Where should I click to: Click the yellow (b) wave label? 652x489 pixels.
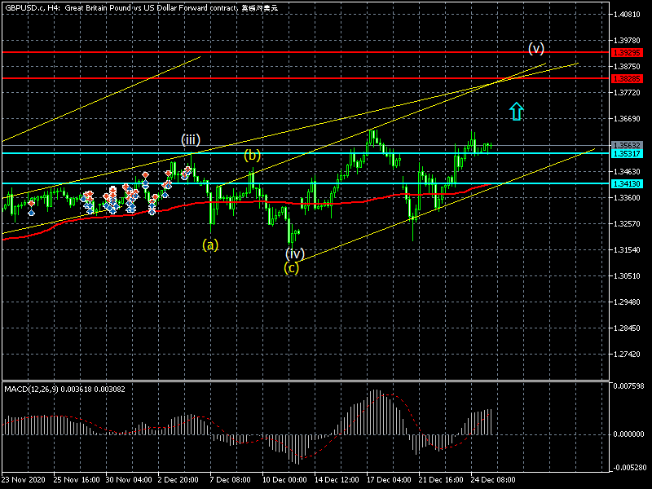point(253,155)
